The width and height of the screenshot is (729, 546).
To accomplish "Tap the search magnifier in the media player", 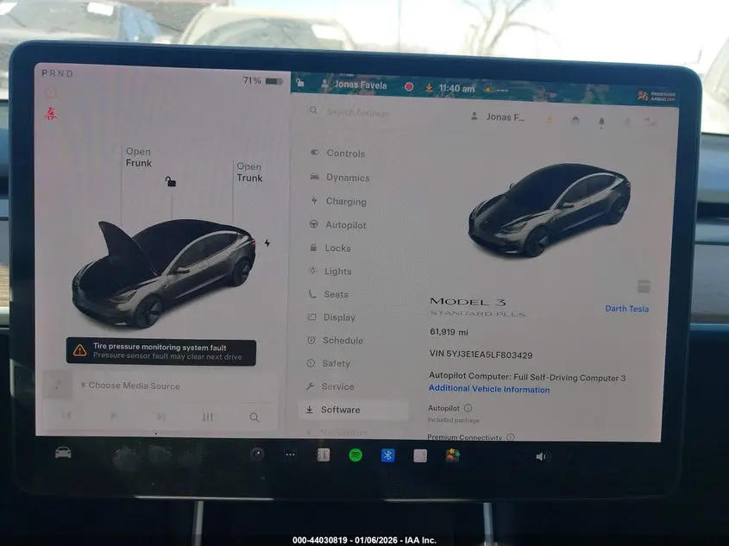I will click(255, 417).
